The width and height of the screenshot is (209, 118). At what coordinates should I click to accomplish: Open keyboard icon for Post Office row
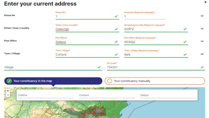202,41
